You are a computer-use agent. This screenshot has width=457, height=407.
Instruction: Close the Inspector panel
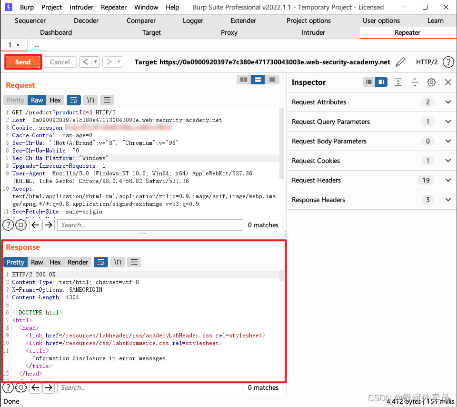pos(448,82)
